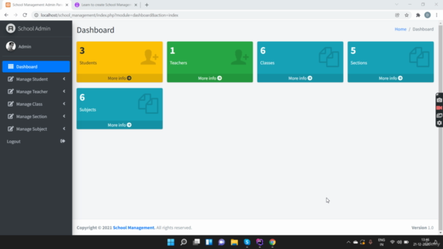Click the Sections card copy icon

419,57
